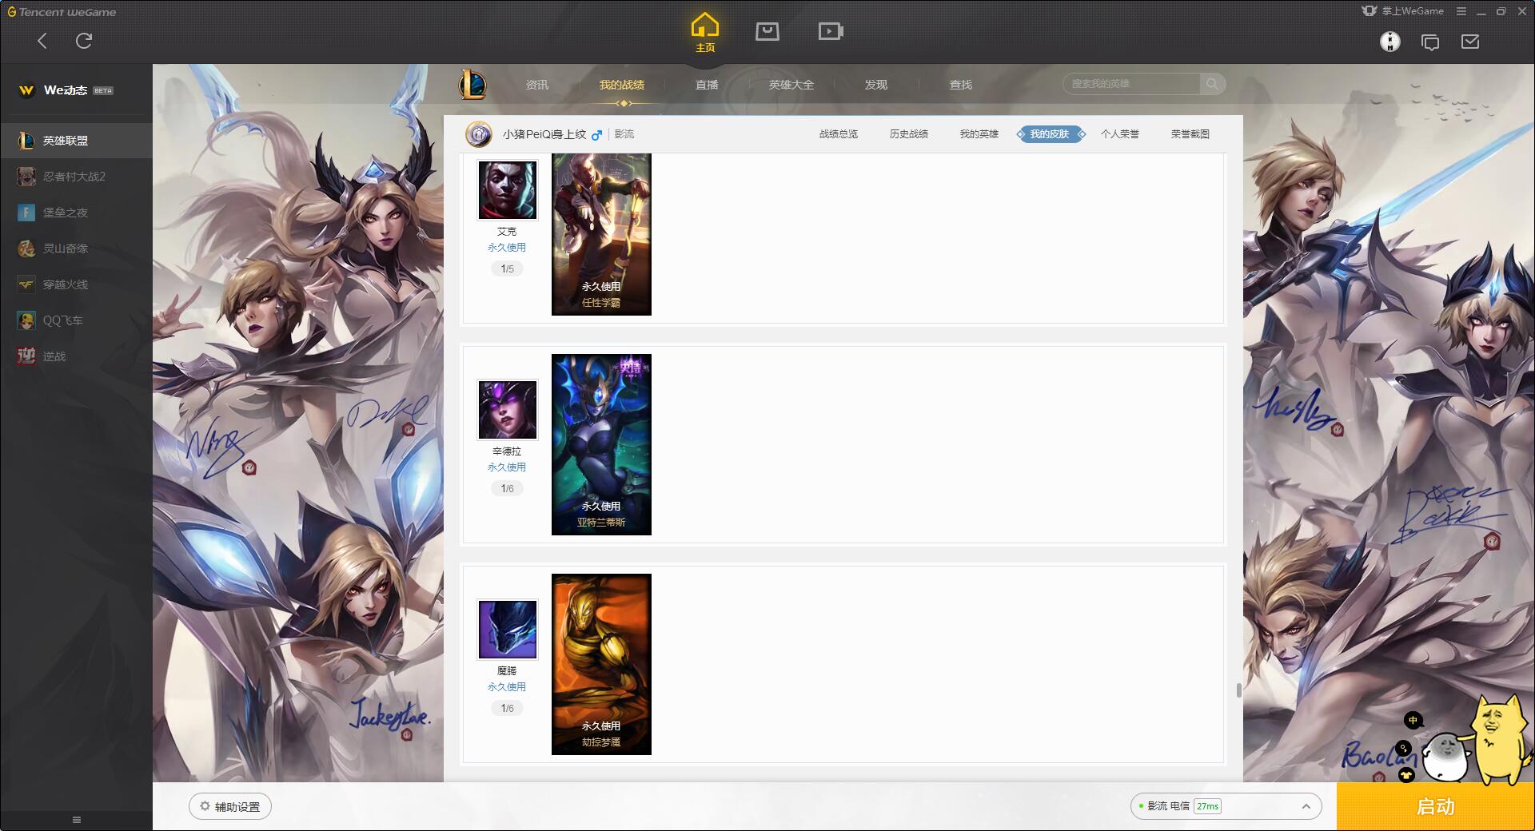Screen dimensions: 1535x831
Task: Click the 影流 server label in profile header
Action: tap(624, 134)
